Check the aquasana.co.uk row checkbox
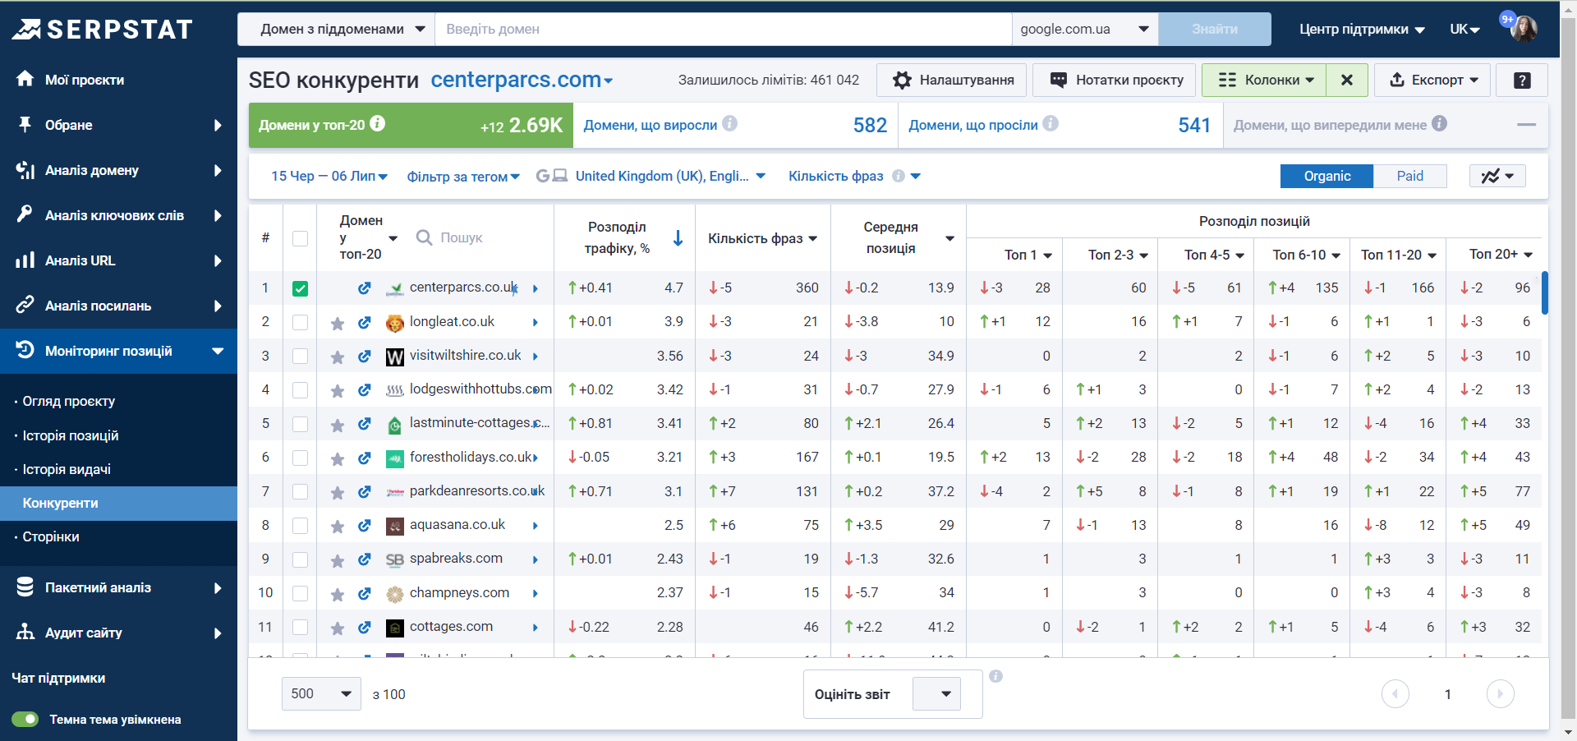Image resolution: width=1577 pixels, height=741 pixels. click(300, 526)
